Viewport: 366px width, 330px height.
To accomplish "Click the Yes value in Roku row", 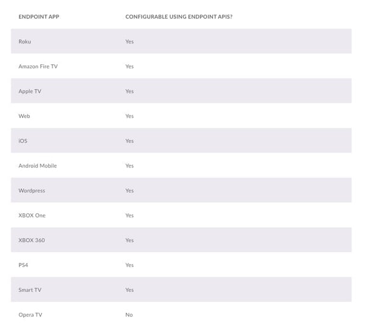I will click(x=129, y=42).
